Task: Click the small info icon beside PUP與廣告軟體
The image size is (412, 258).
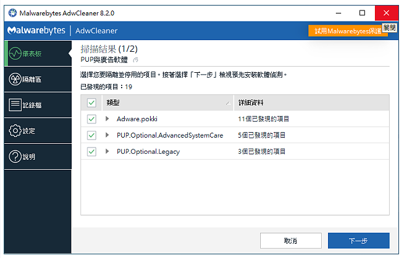Action: (135, 60)
